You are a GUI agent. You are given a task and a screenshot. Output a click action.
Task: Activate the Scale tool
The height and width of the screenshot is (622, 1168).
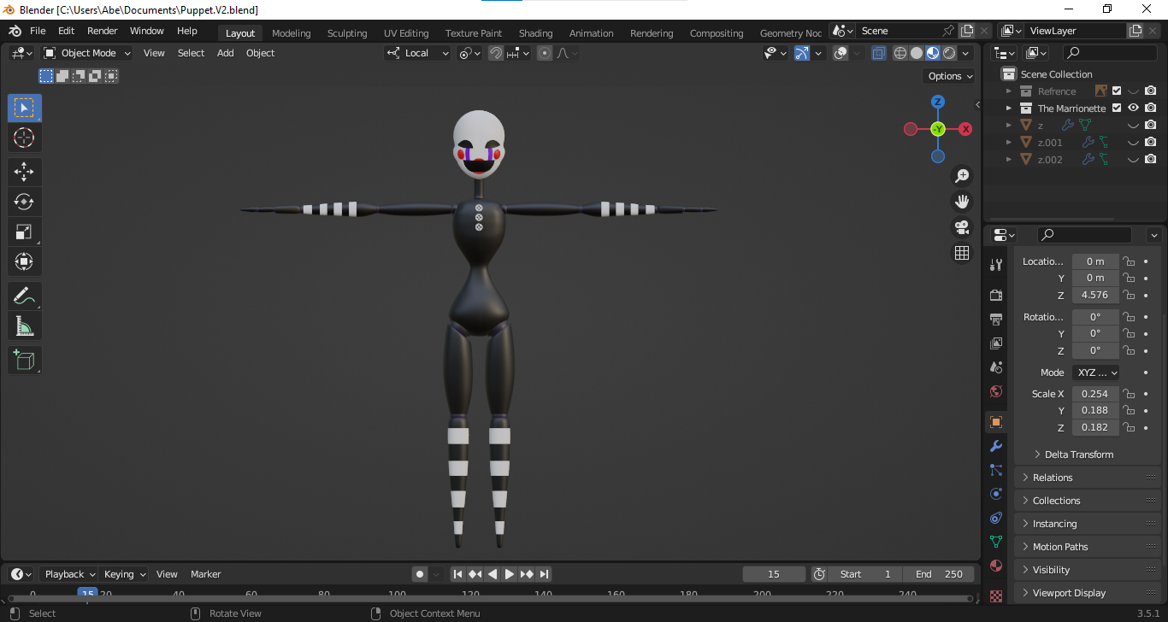[24, 232]
